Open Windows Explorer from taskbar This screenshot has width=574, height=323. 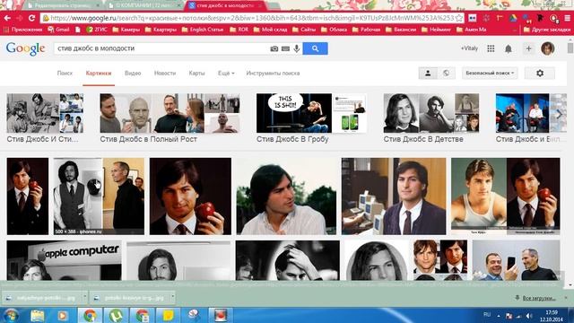pyautogui.click(x=38, y=315)
